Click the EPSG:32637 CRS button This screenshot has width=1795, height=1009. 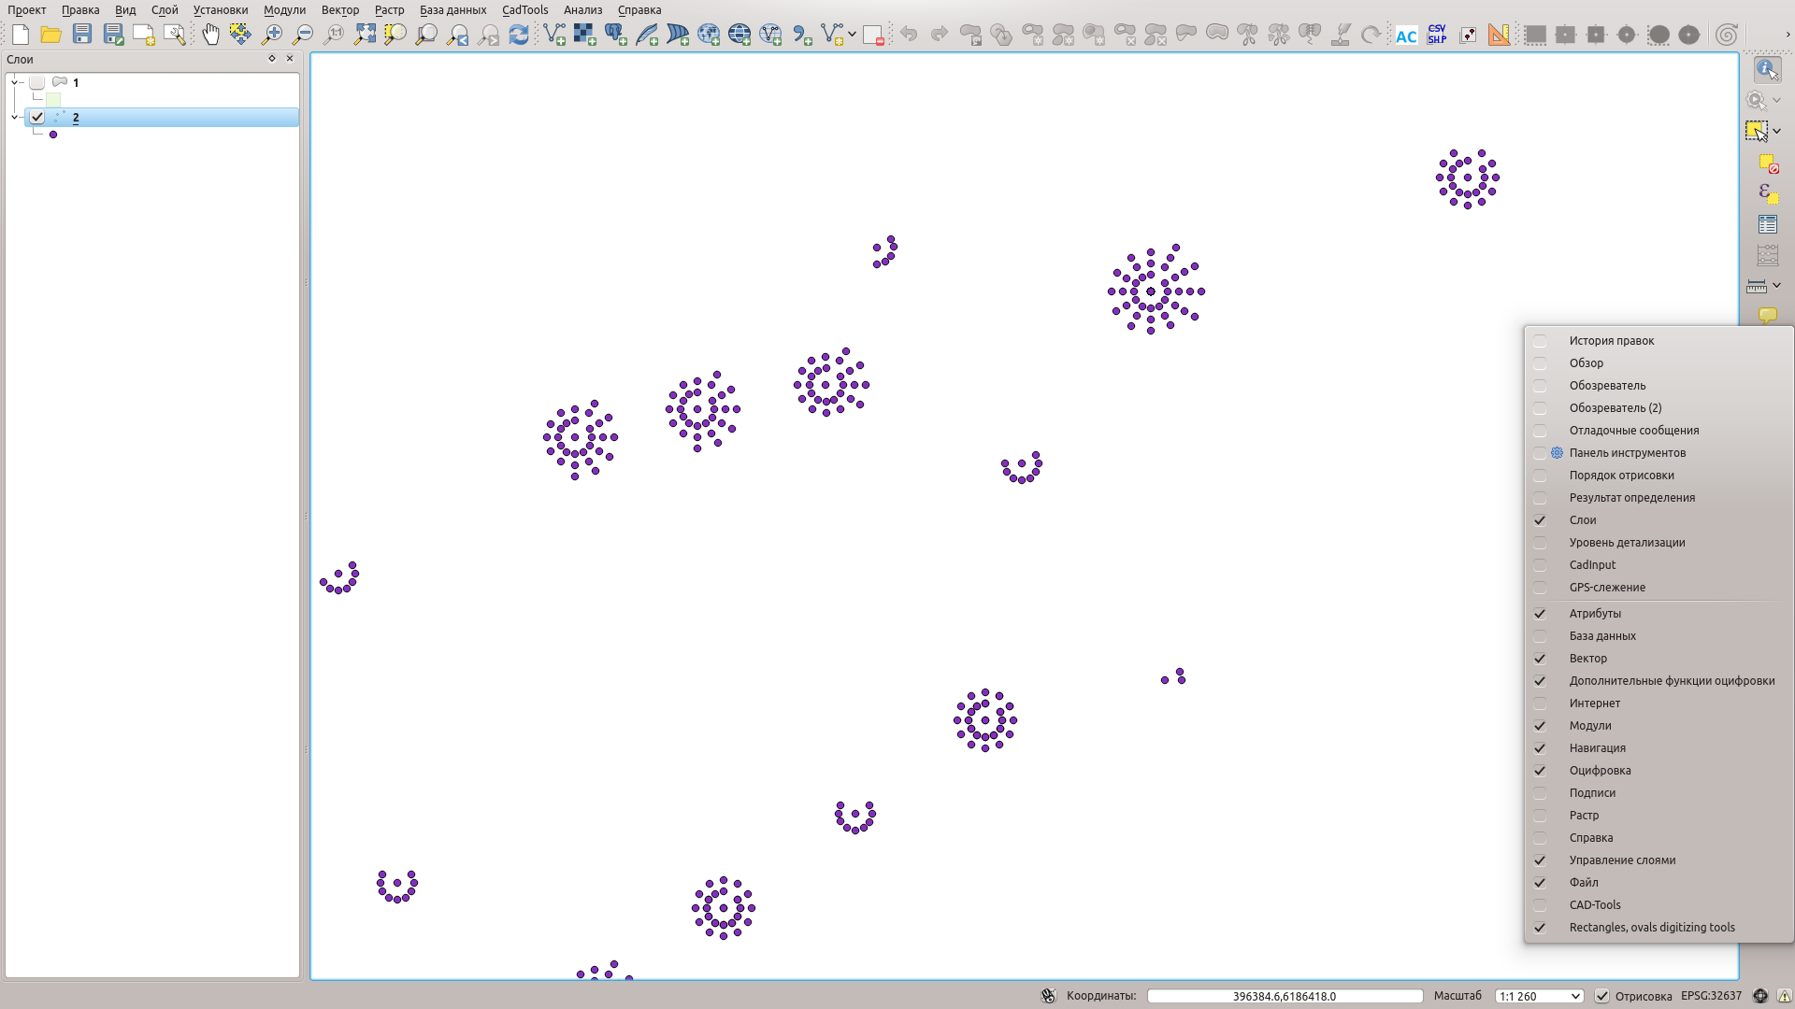click(1711, 996)
